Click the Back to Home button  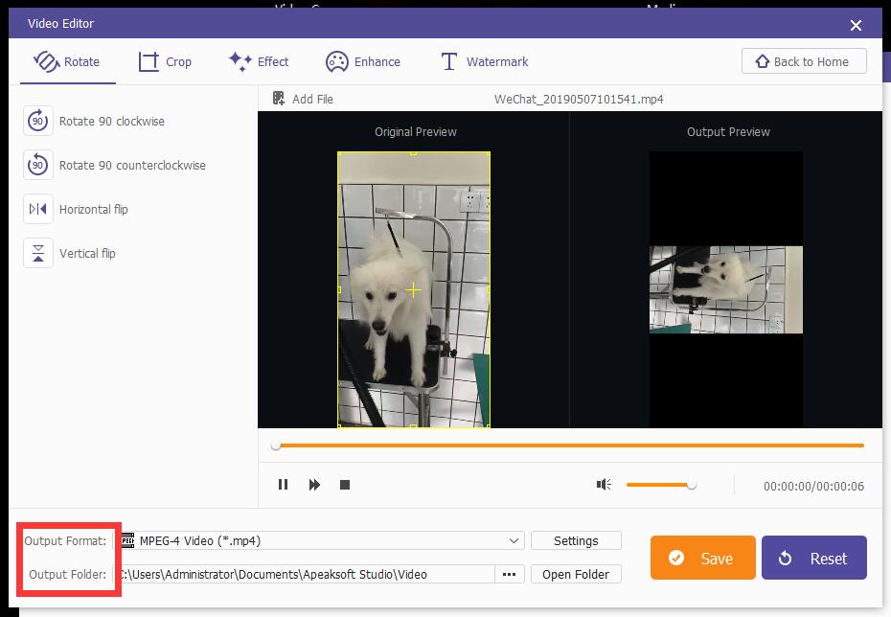pos(804,61)
